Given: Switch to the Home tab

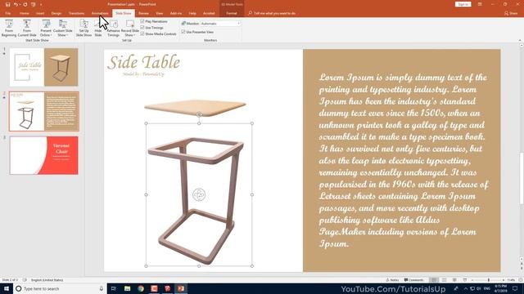Looking at the screenshot, I should [x=24, y=13].
